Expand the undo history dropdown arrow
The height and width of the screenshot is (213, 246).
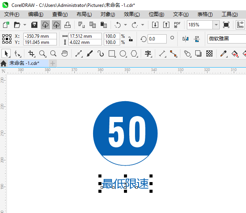126,25
